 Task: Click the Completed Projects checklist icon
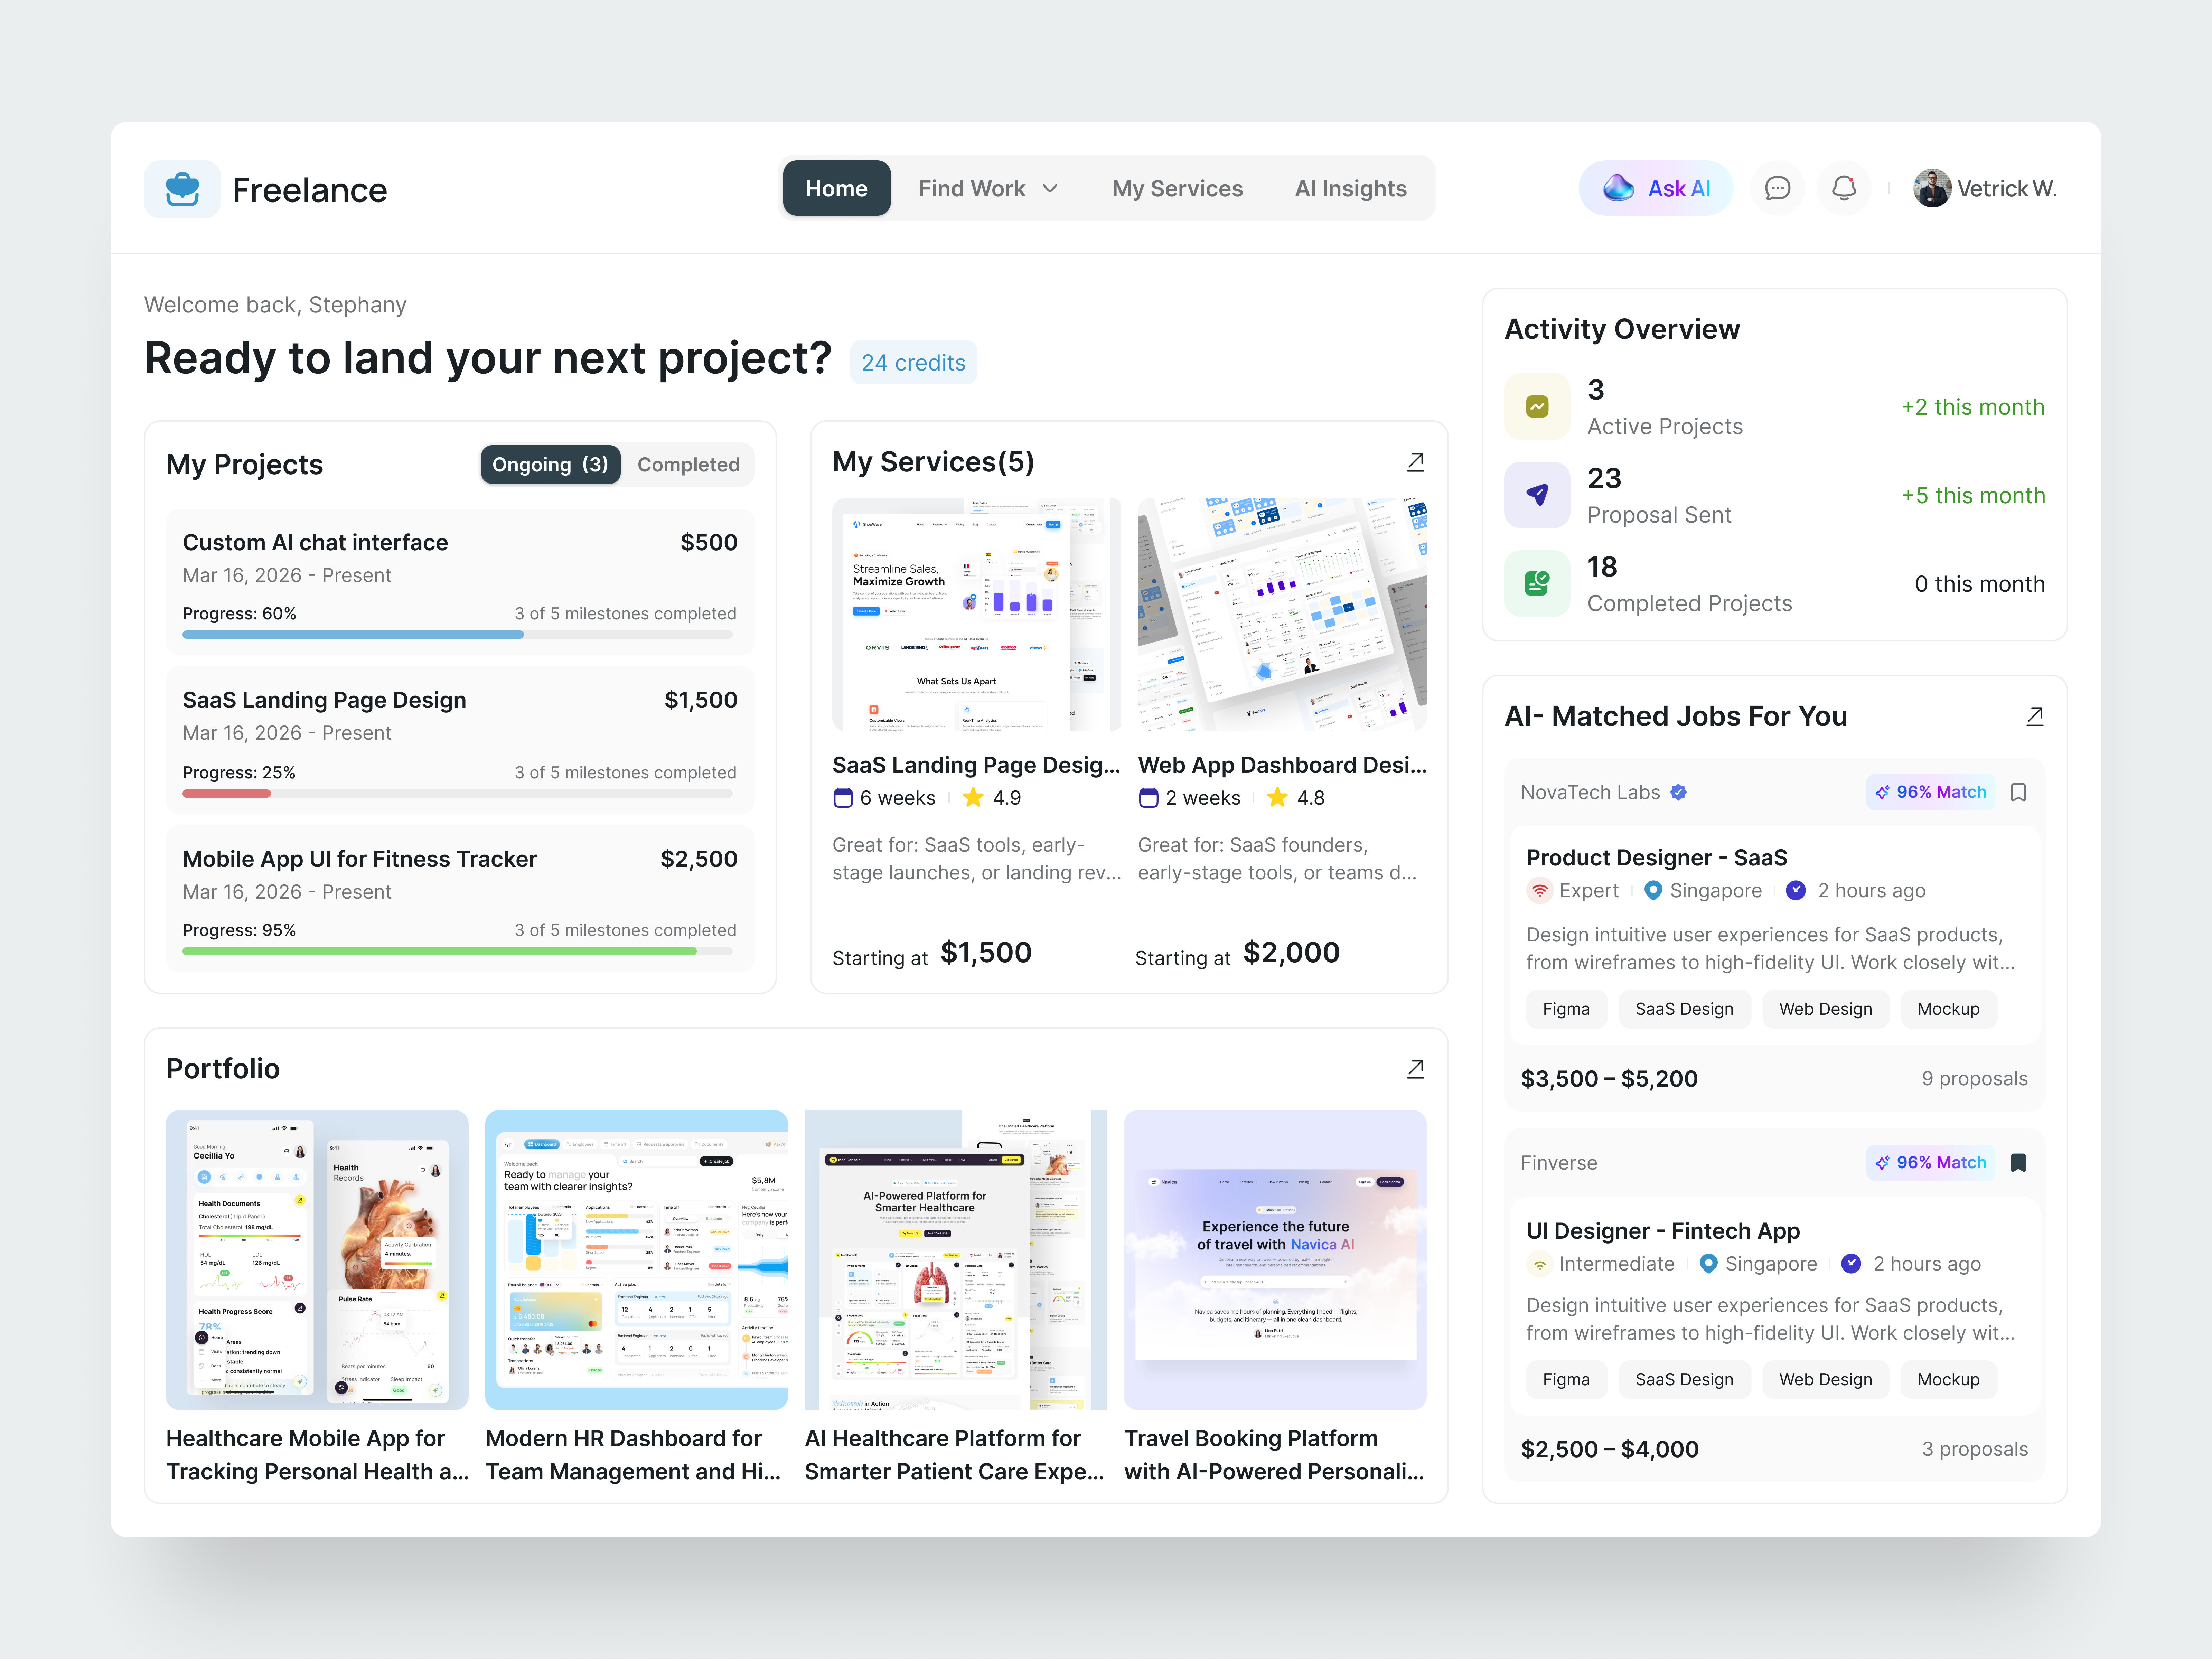[1537, 583]
